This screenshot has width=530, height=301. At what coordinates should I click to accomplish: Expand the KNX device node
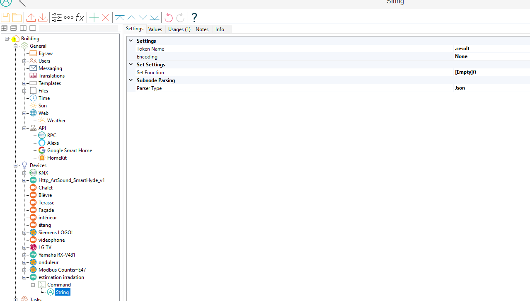click(x=24, y=173)
